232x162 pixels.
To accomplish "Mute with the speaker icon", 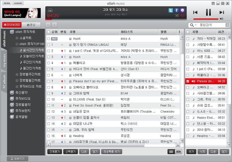I will coord(221,19).
